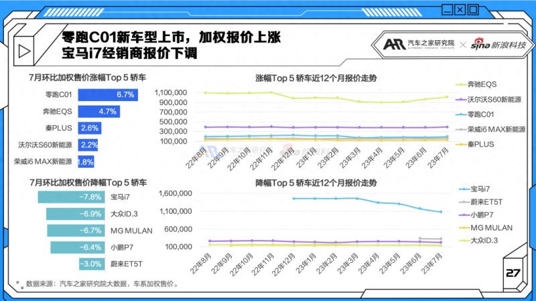Screen dimensions: 536x301
Task: Click the decorative minimize box at top right
Action: [441, 9]
